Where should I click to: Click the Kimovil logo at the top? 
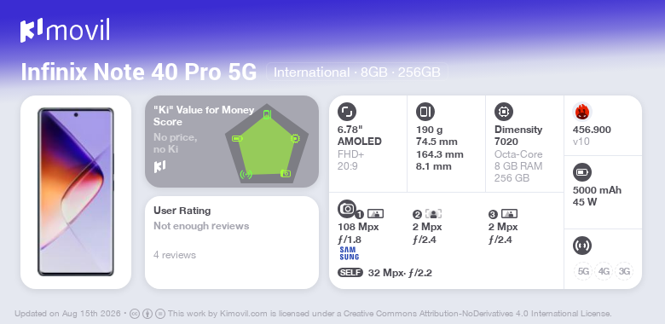(65, 30)
